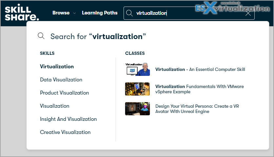Pick the Visualization skill suggestion
Image resolution: width=274 pixels, height=157 pixels.
point(54,106)
